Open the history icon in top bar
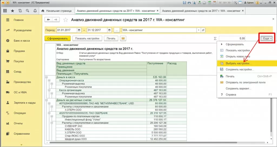The width and height of the screenshot is (277, 147). pyautogui.click(x=20, y=11)
